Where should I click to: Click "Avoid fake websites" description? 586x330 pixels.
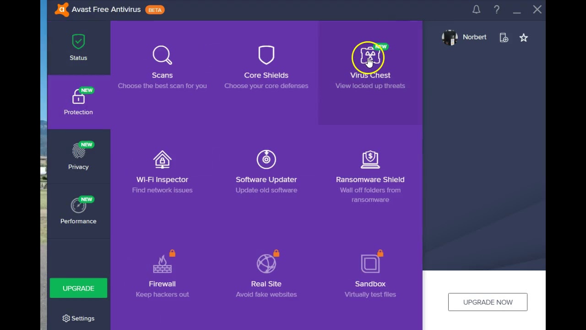[x=266, y=294]
